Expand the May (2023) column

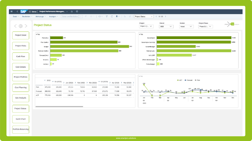click(122, 83)
